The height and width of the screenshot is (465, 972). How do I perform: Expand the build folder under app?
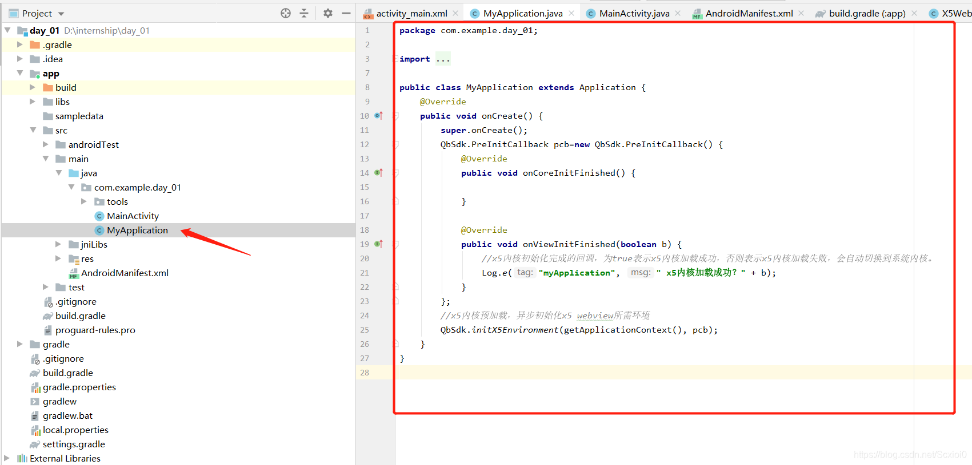point(33,87)
